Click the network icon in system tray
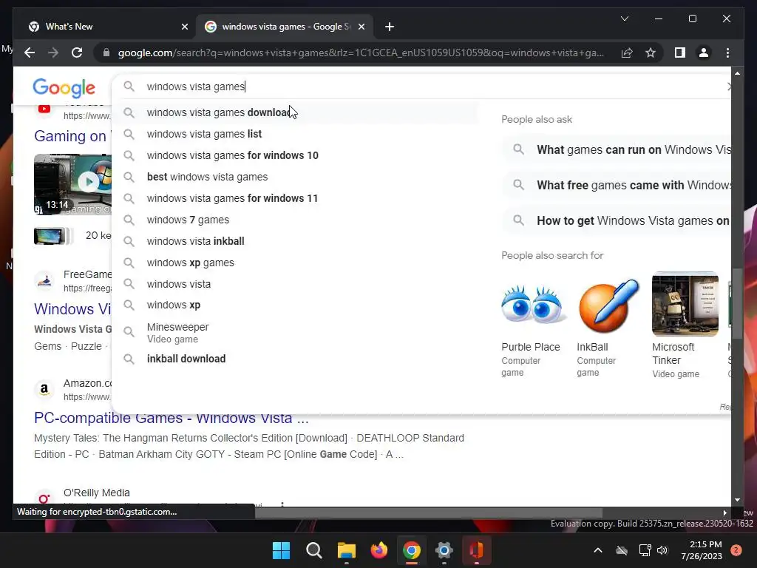This screenshot has width=757, height=568. (x=645, y=550)
